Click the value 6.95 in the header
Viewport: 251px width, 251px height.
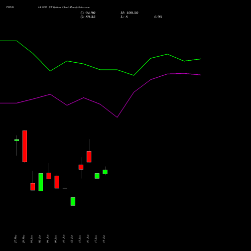158,17
